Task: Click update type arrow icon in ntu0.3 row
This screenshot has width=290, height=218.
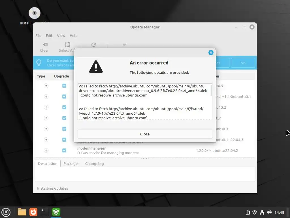Action: coord(46,129)
